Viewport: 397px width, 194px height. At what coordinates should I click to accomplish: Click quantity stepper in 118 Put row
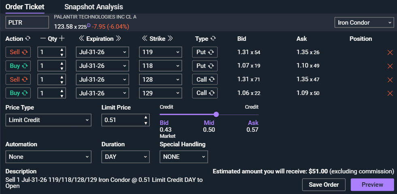pos(52,66)
